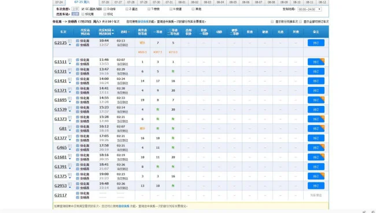Viewport: 376px width, 213px height.
Task: Click the ID card icon beside G1321
Action: (x=70, y=70)
